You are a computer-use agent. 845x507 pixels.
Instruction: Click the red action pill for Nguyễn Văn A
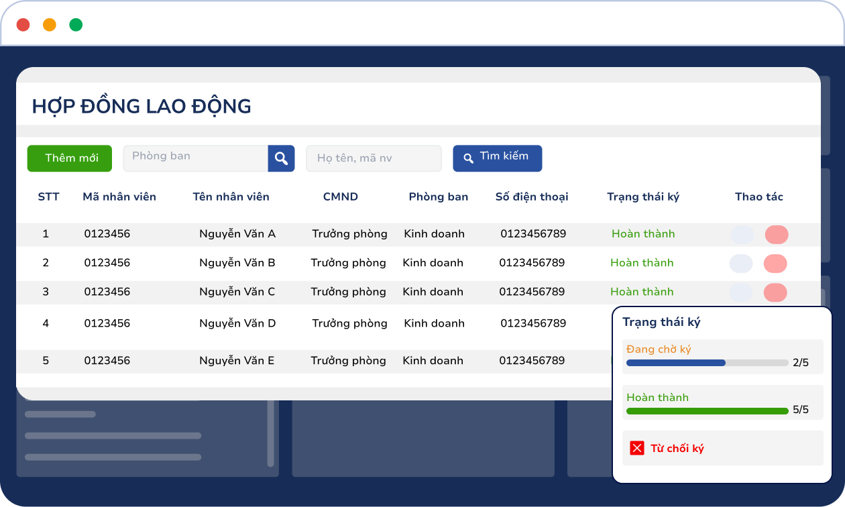pyautogui.click(x=777, y=235)
